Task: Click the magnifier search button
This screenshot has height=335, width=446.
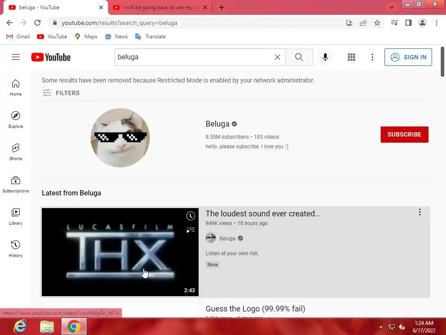Action: [x=299, y=57]
